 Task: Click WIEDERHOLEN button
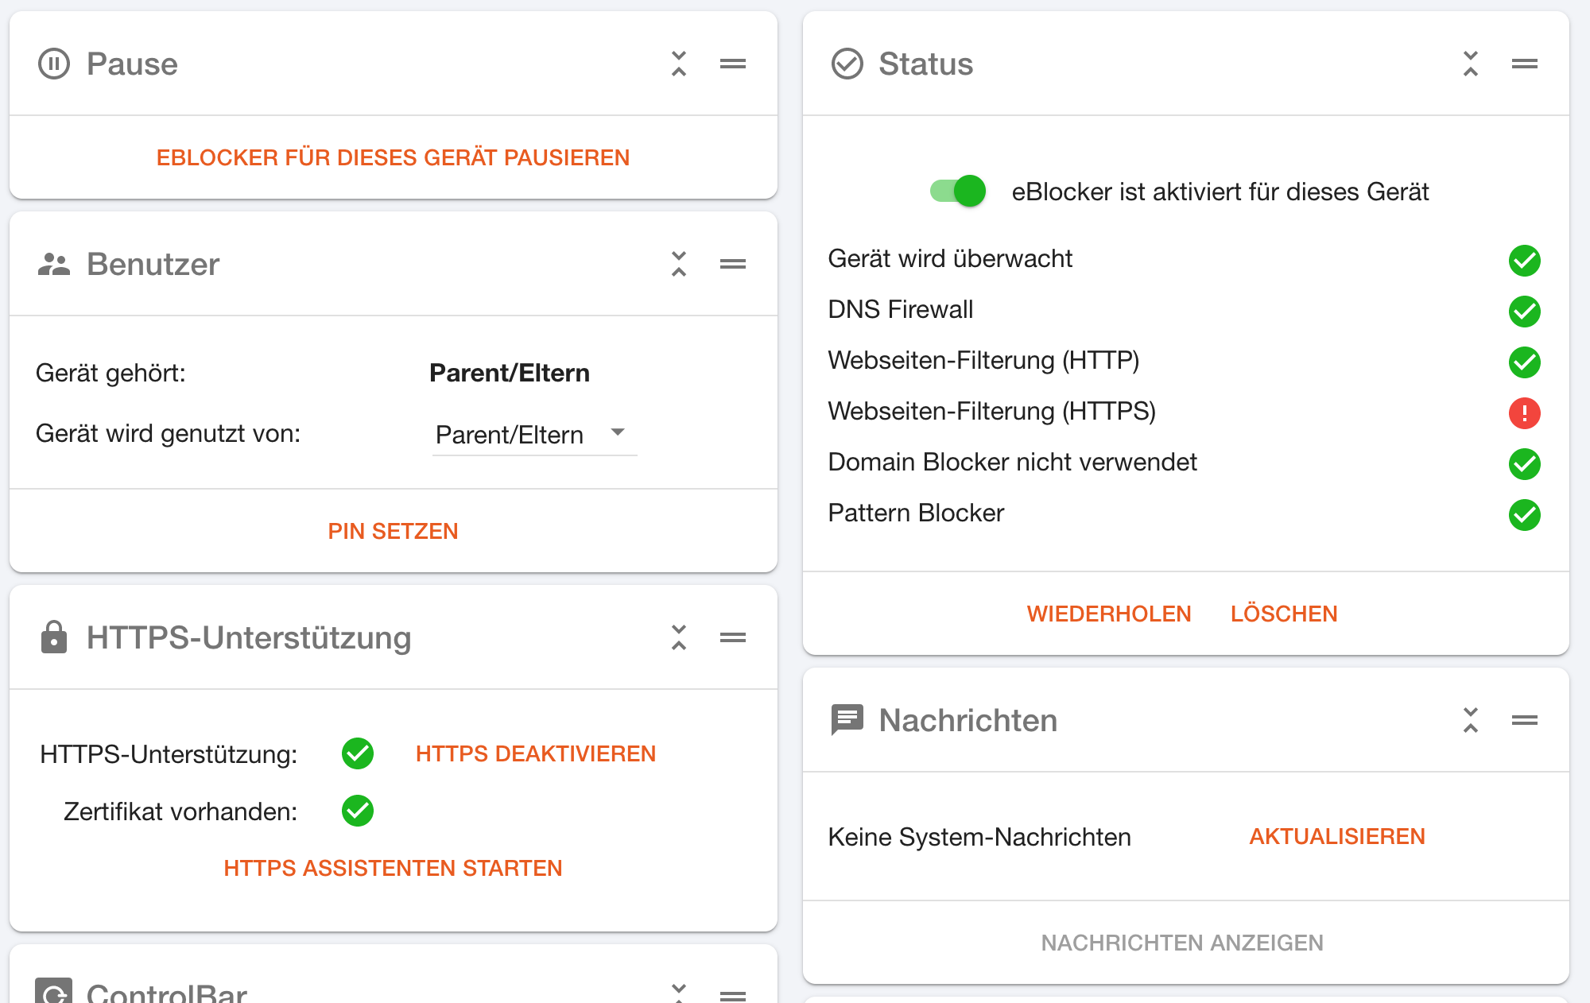tap(1109, 614)
